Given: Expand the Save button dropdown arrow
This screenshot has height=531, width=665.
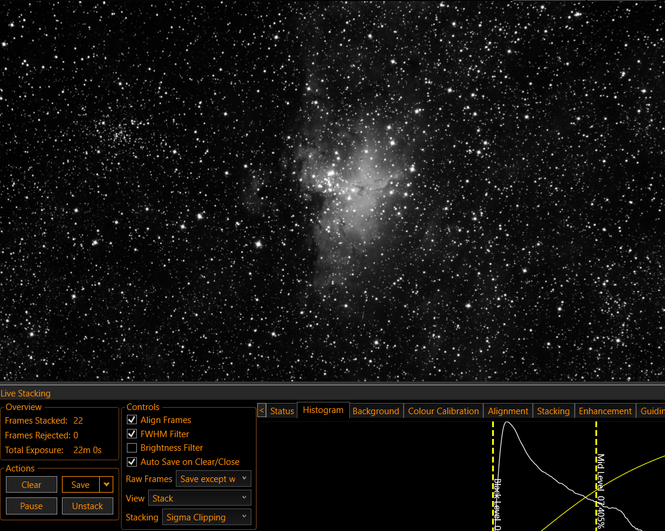Looking at the screenshot, I should pyautogui.click(x=106, y=484).
